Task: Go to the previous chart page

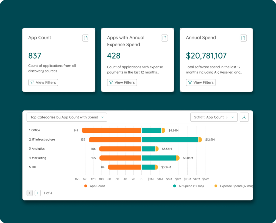Action: [x=30, y=193]
